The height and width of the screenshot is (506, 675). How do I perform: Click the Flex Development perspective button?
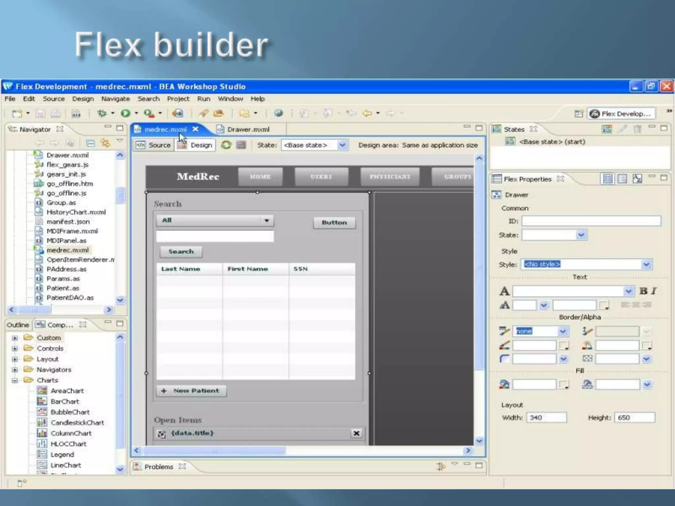tap(622, 114)
